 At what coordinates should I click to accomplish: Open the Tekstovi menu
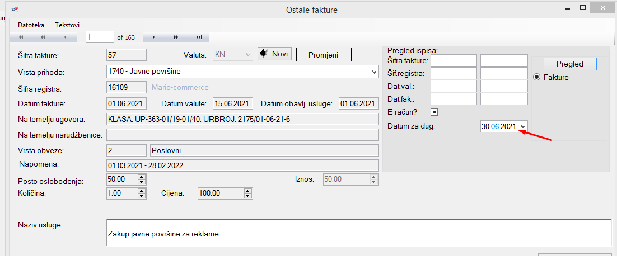[x=67, y=25]
